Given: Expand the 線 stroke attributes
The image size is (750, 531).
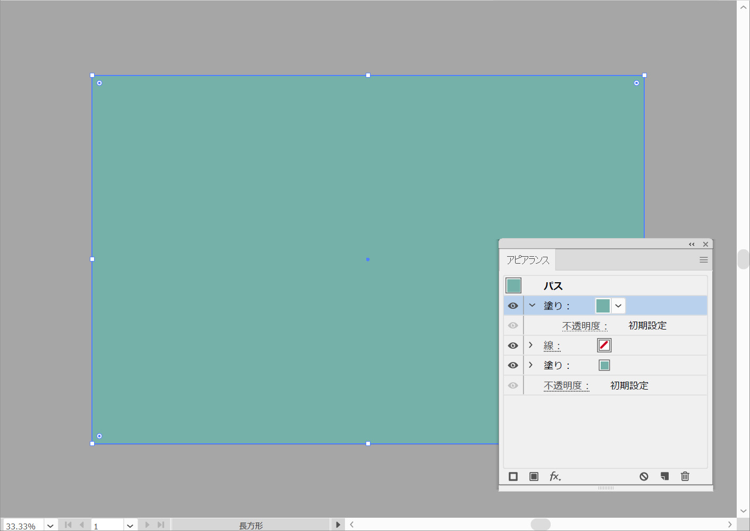Looking at the screenshot, I should pos(530,345).
